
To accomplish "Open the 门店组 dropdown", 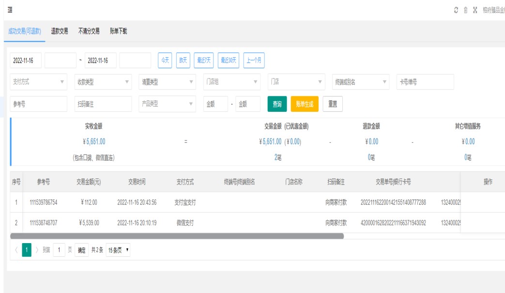I will tap(232, 82).
